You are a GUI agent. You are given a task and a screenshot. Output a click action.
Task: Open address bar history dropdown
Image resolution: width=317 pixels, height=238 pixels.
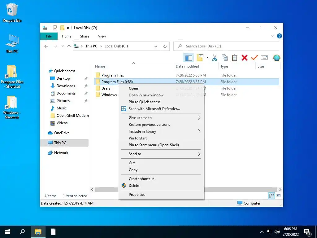pyautogui.click(x=156, y=46)
